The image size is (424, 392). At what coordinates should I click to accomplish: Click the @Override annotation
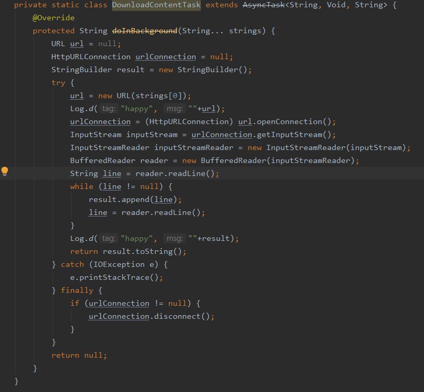click(x=53, y=18)
